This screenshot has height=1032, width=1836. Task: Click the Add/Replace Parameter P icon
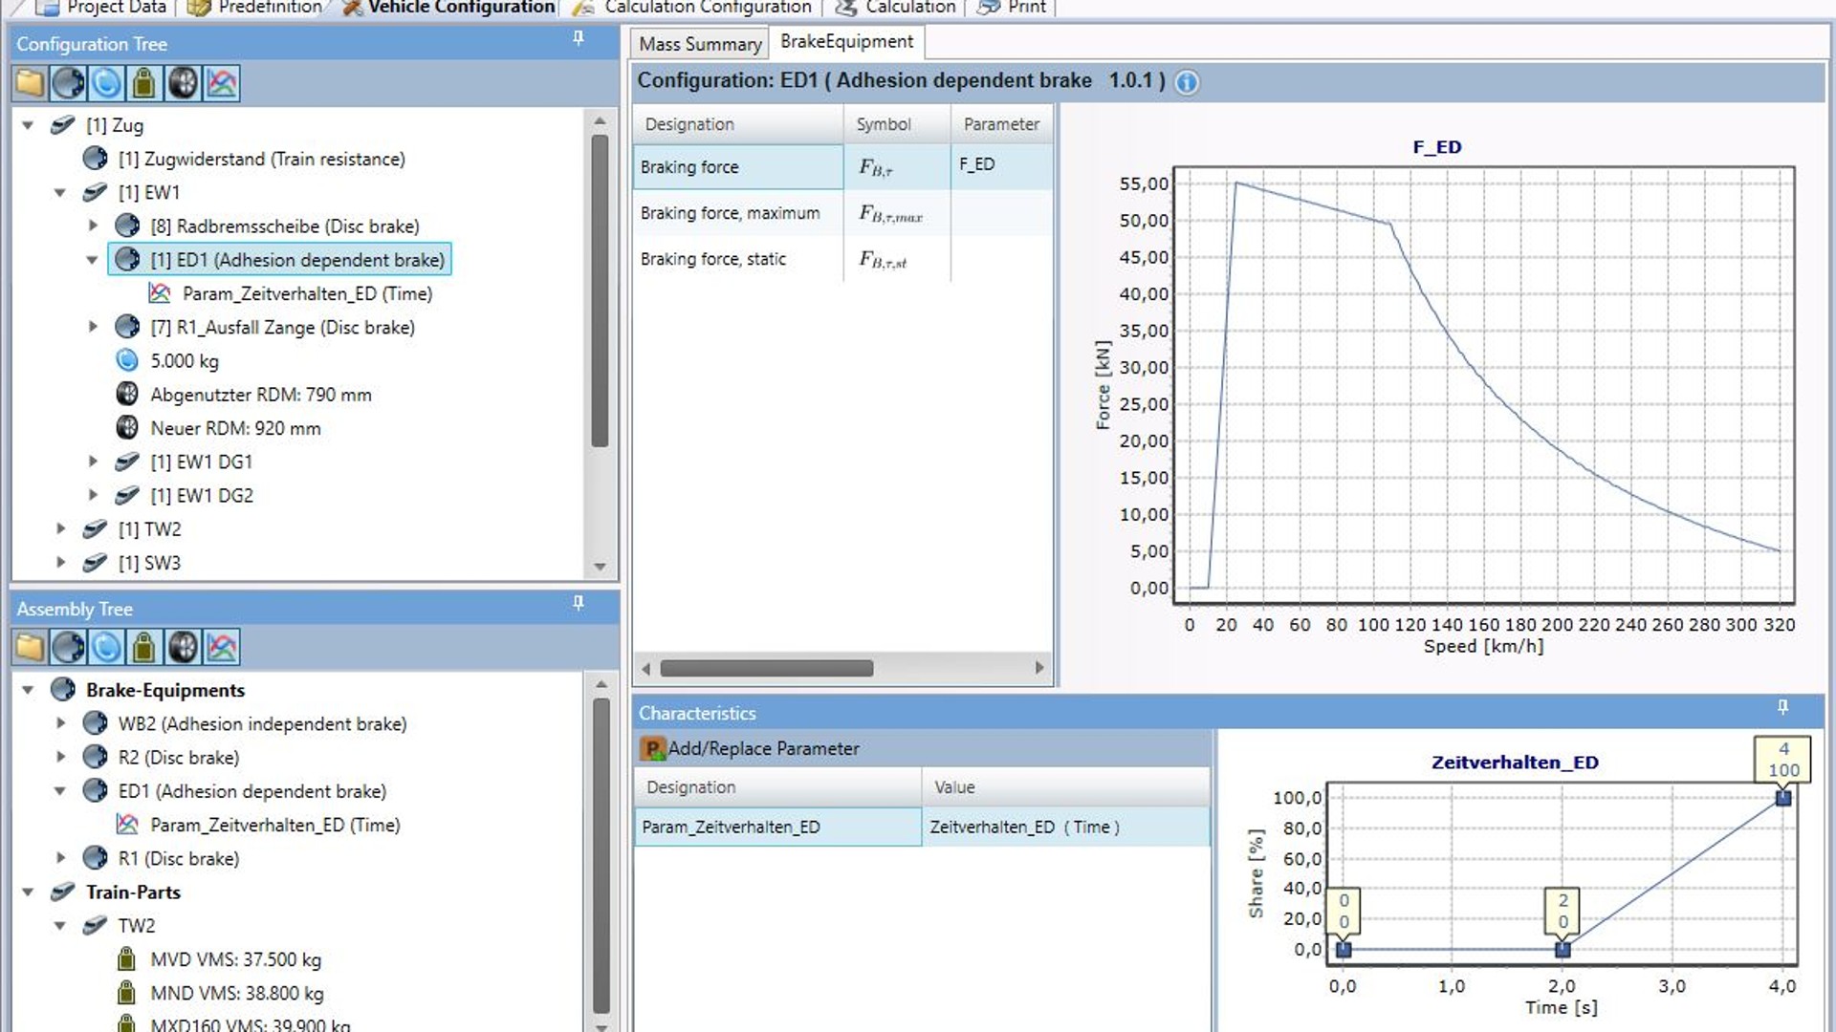tap(653, 748)
